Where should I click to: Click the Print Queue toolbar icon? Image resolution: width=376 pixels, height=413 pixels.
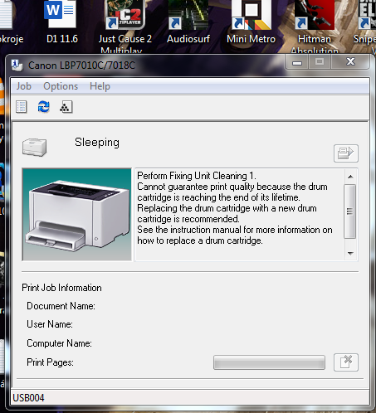22,107
